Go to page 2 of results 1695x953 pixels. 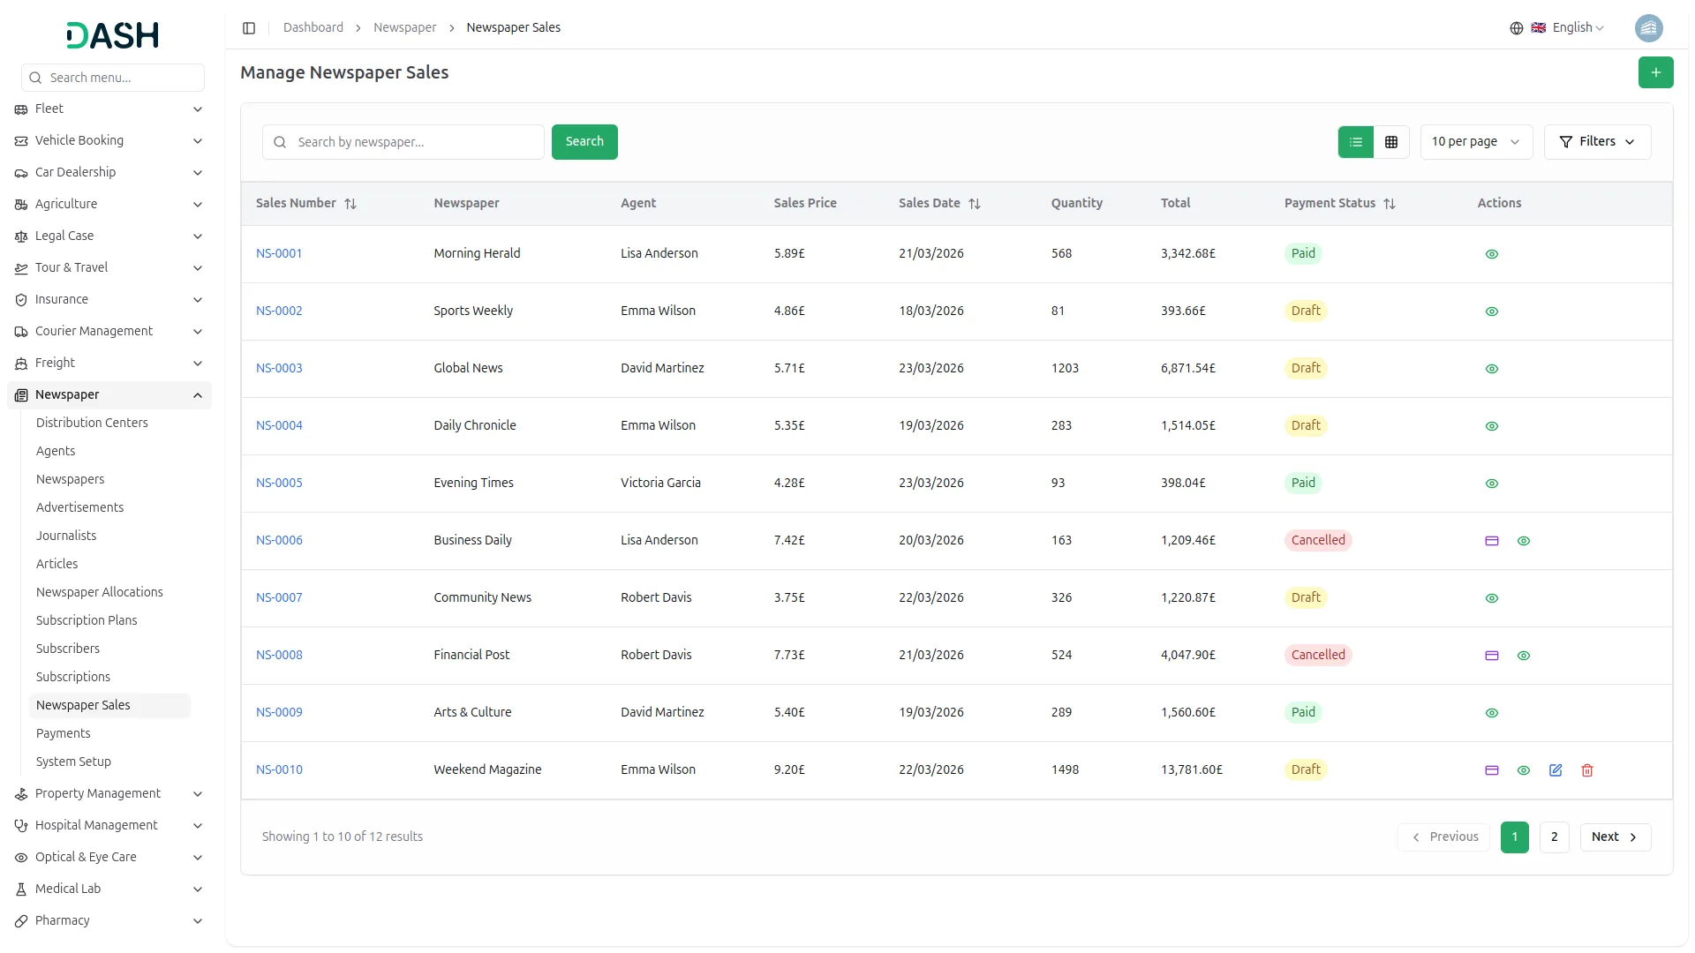(x=1554, y=837)
